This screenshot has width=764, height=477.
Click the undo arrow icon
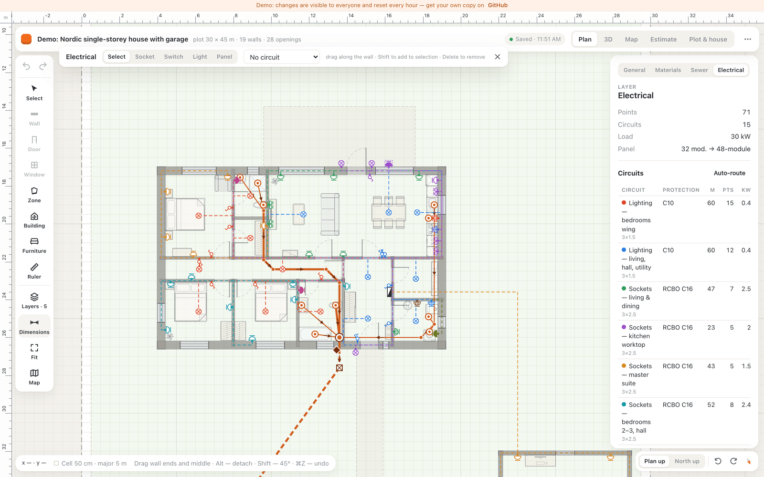26,66
